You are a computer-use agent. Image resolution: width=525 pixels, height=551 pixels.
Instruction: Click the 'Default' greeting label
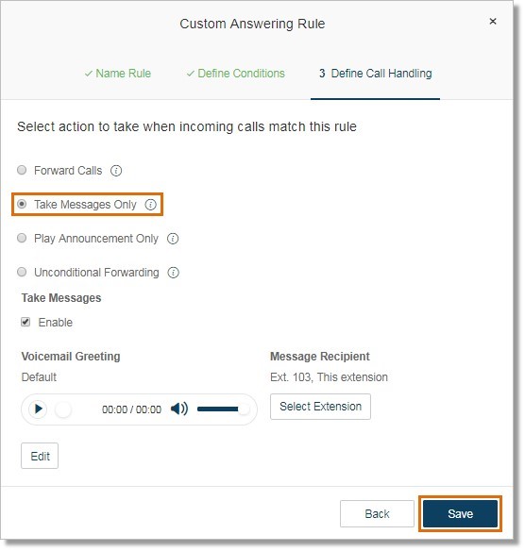[x=39, y=377]
